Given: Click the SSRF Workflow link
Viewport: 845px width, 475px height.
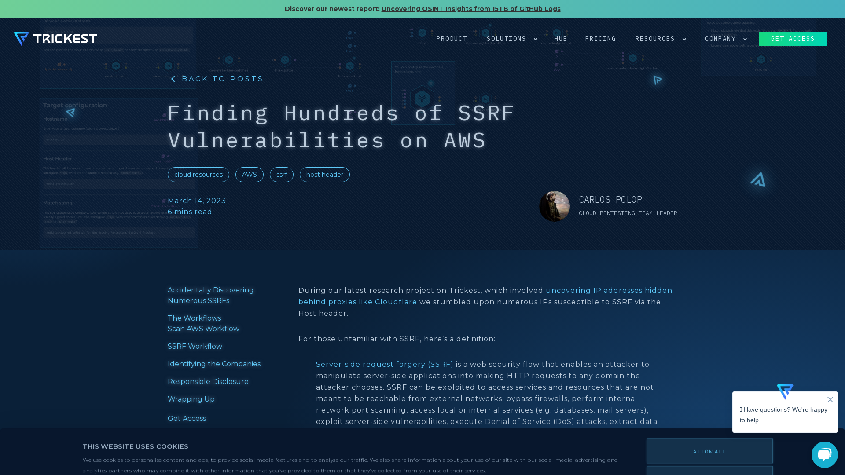Looking at the screenshot, I should [195, 346].
